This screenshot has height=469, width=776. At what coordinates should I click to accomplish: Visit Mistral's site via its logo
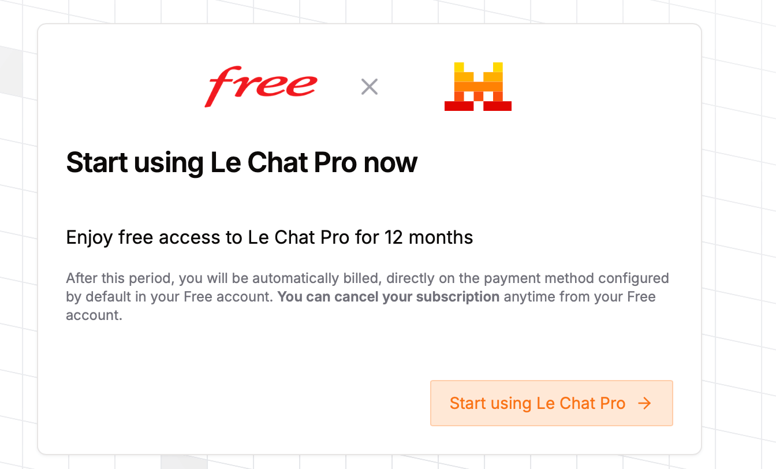tap(477, 87)
